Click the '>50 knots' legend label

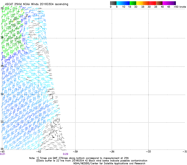(180, 7)
